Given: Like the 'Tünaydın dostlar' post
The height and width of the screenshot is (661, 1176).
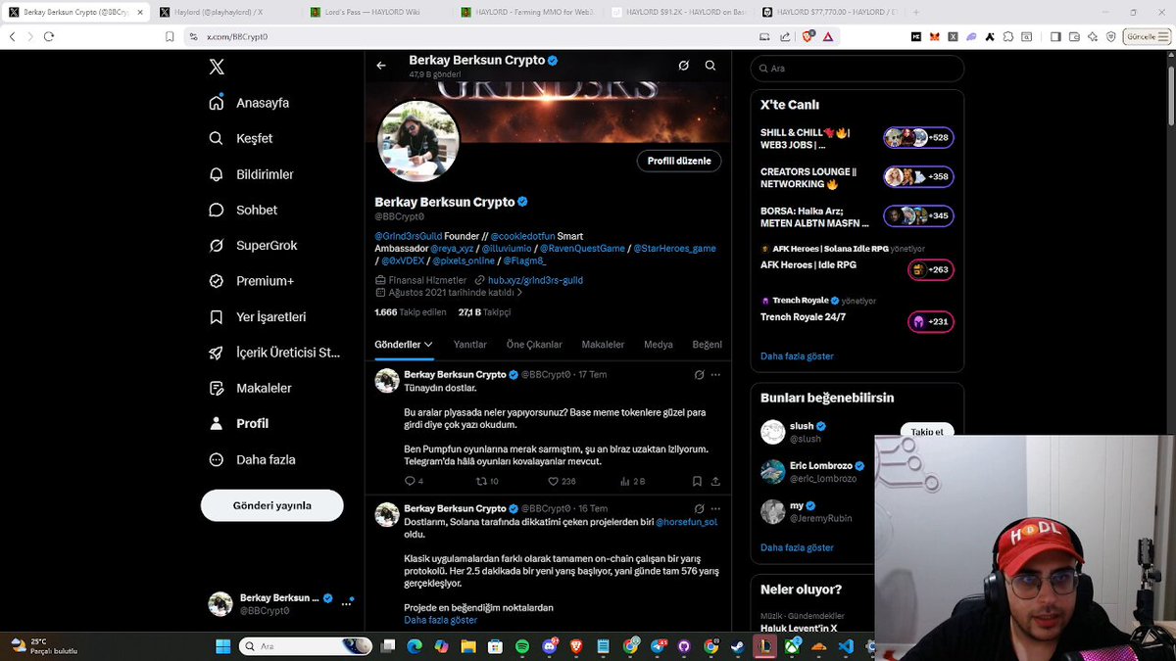Looking at the screenshot, I should (x=562, y=482).
